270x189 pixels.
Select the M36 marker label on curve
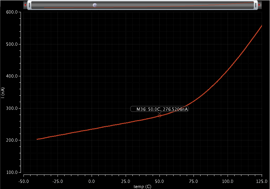(x=159, y=109)
